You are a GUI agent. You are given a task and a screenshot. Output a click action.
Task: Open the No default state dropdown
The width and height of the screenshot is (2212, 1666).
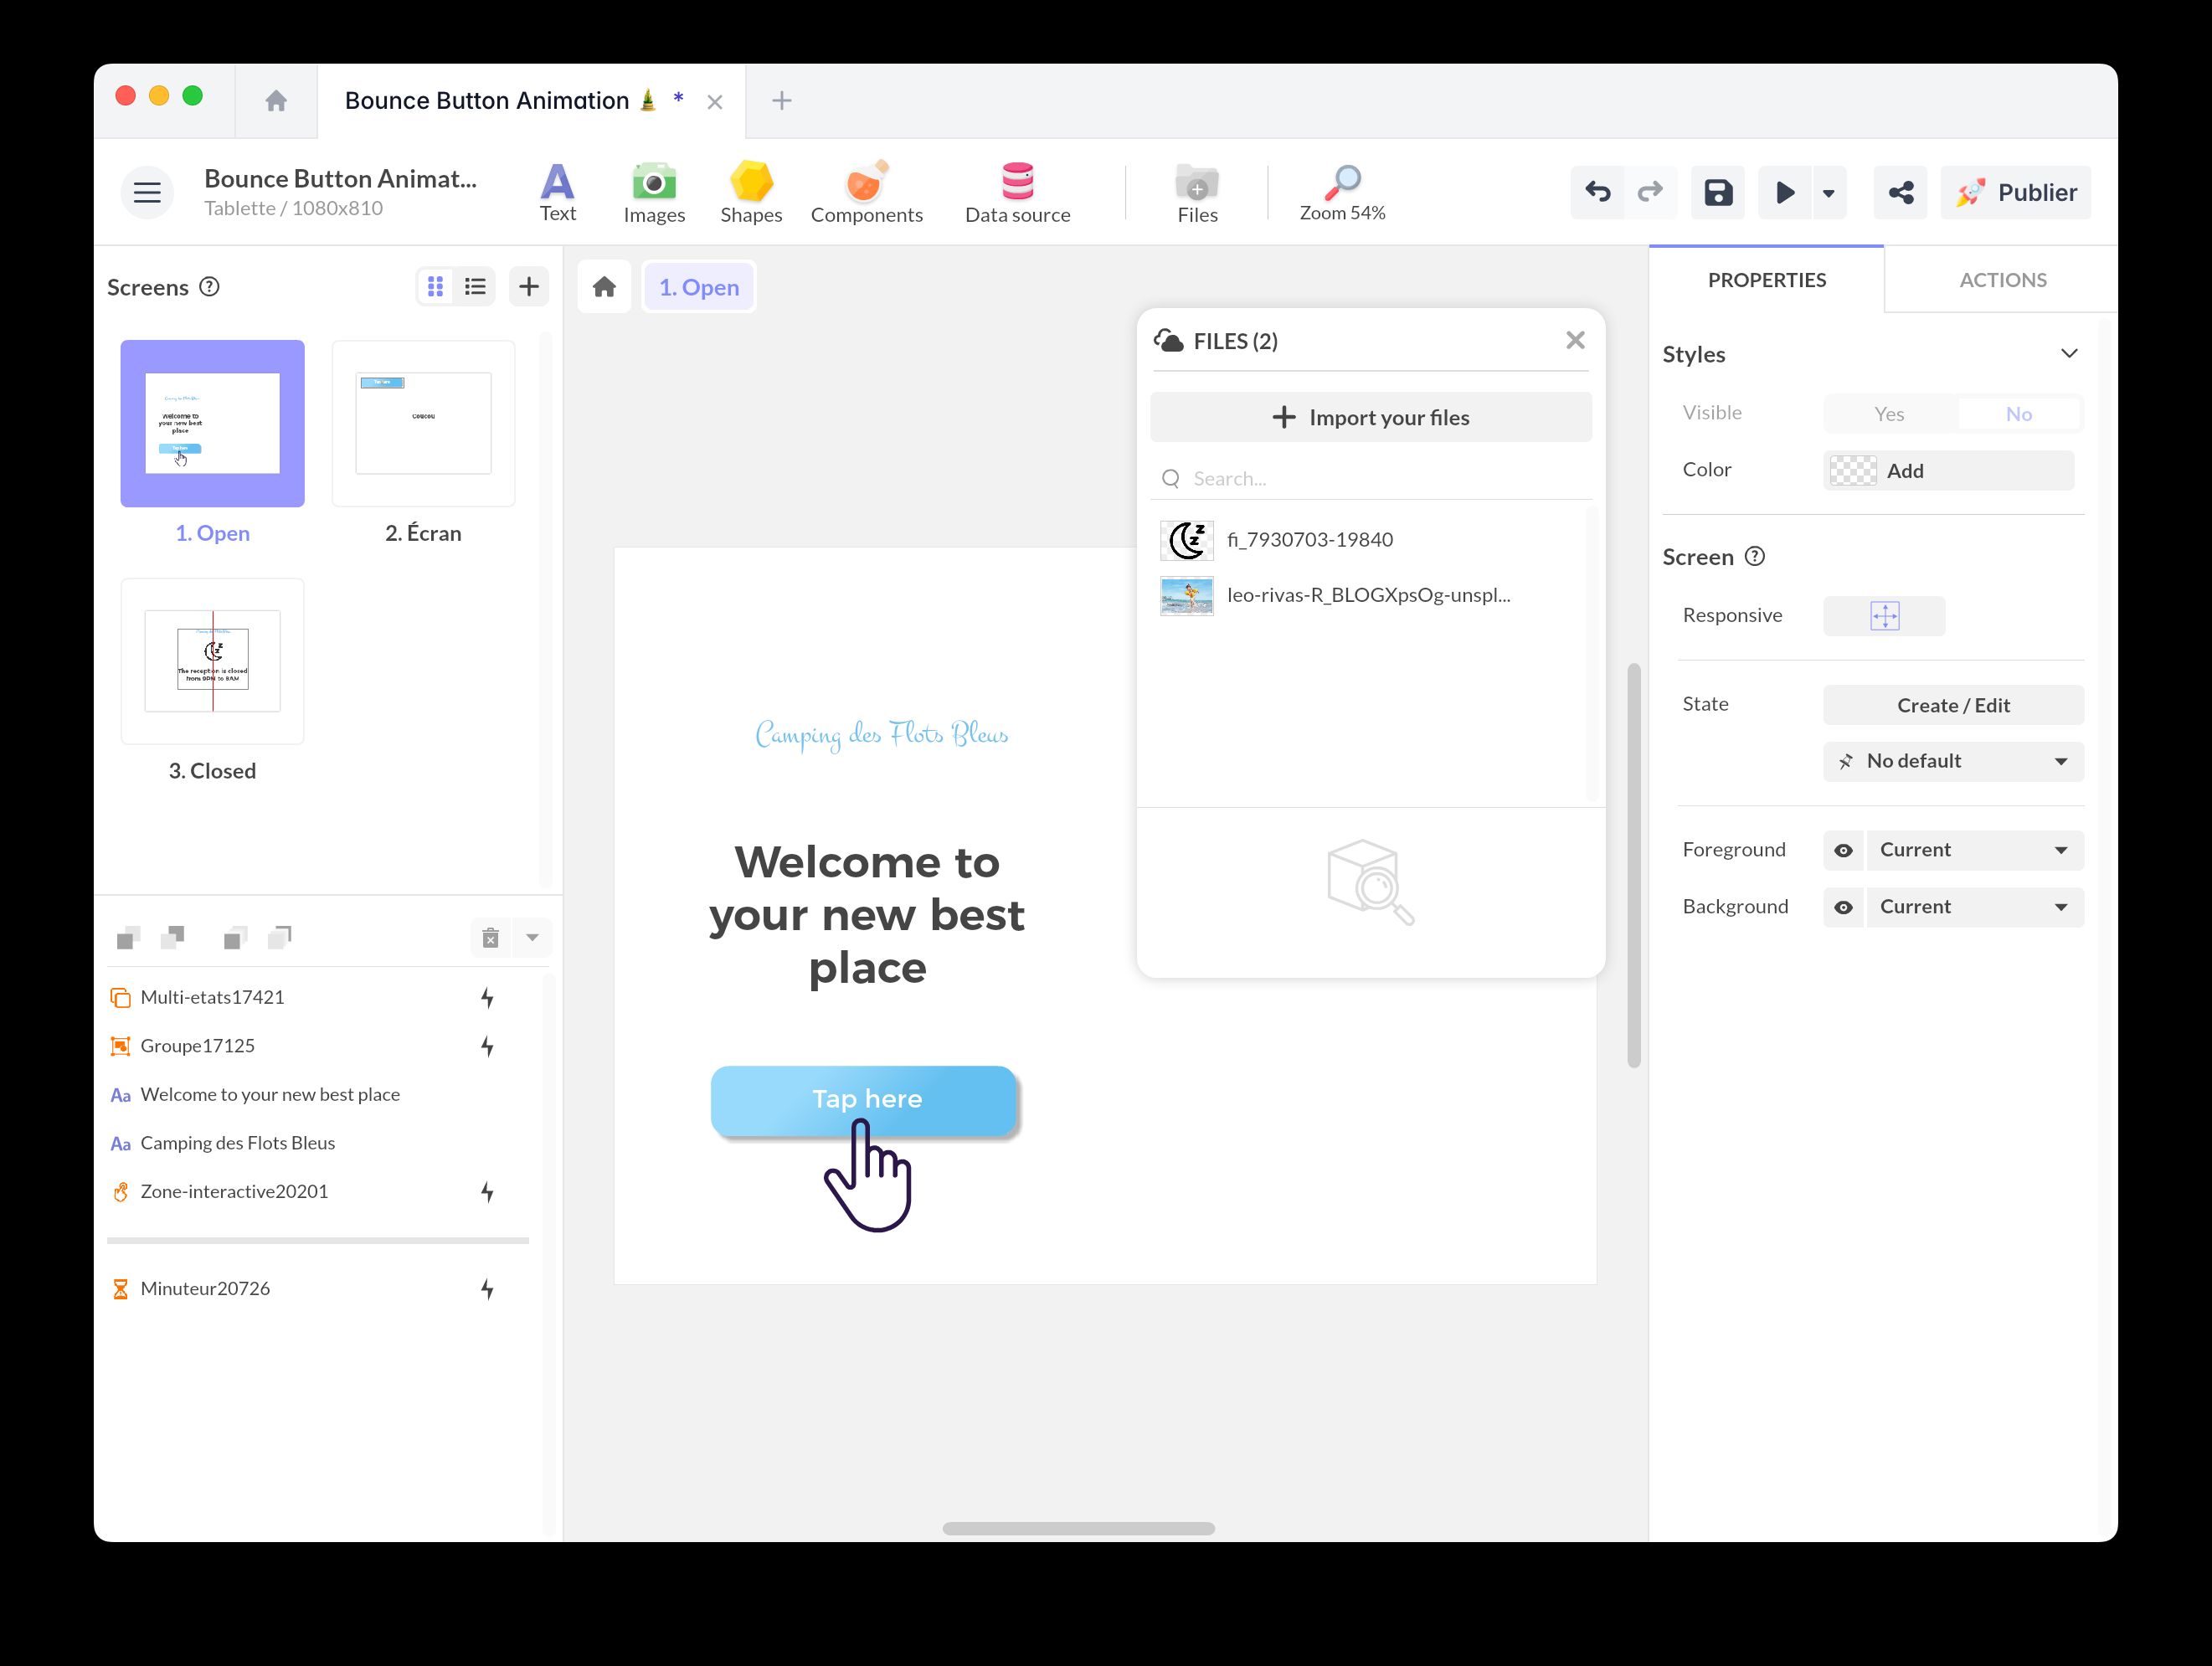coord(1951,761)
